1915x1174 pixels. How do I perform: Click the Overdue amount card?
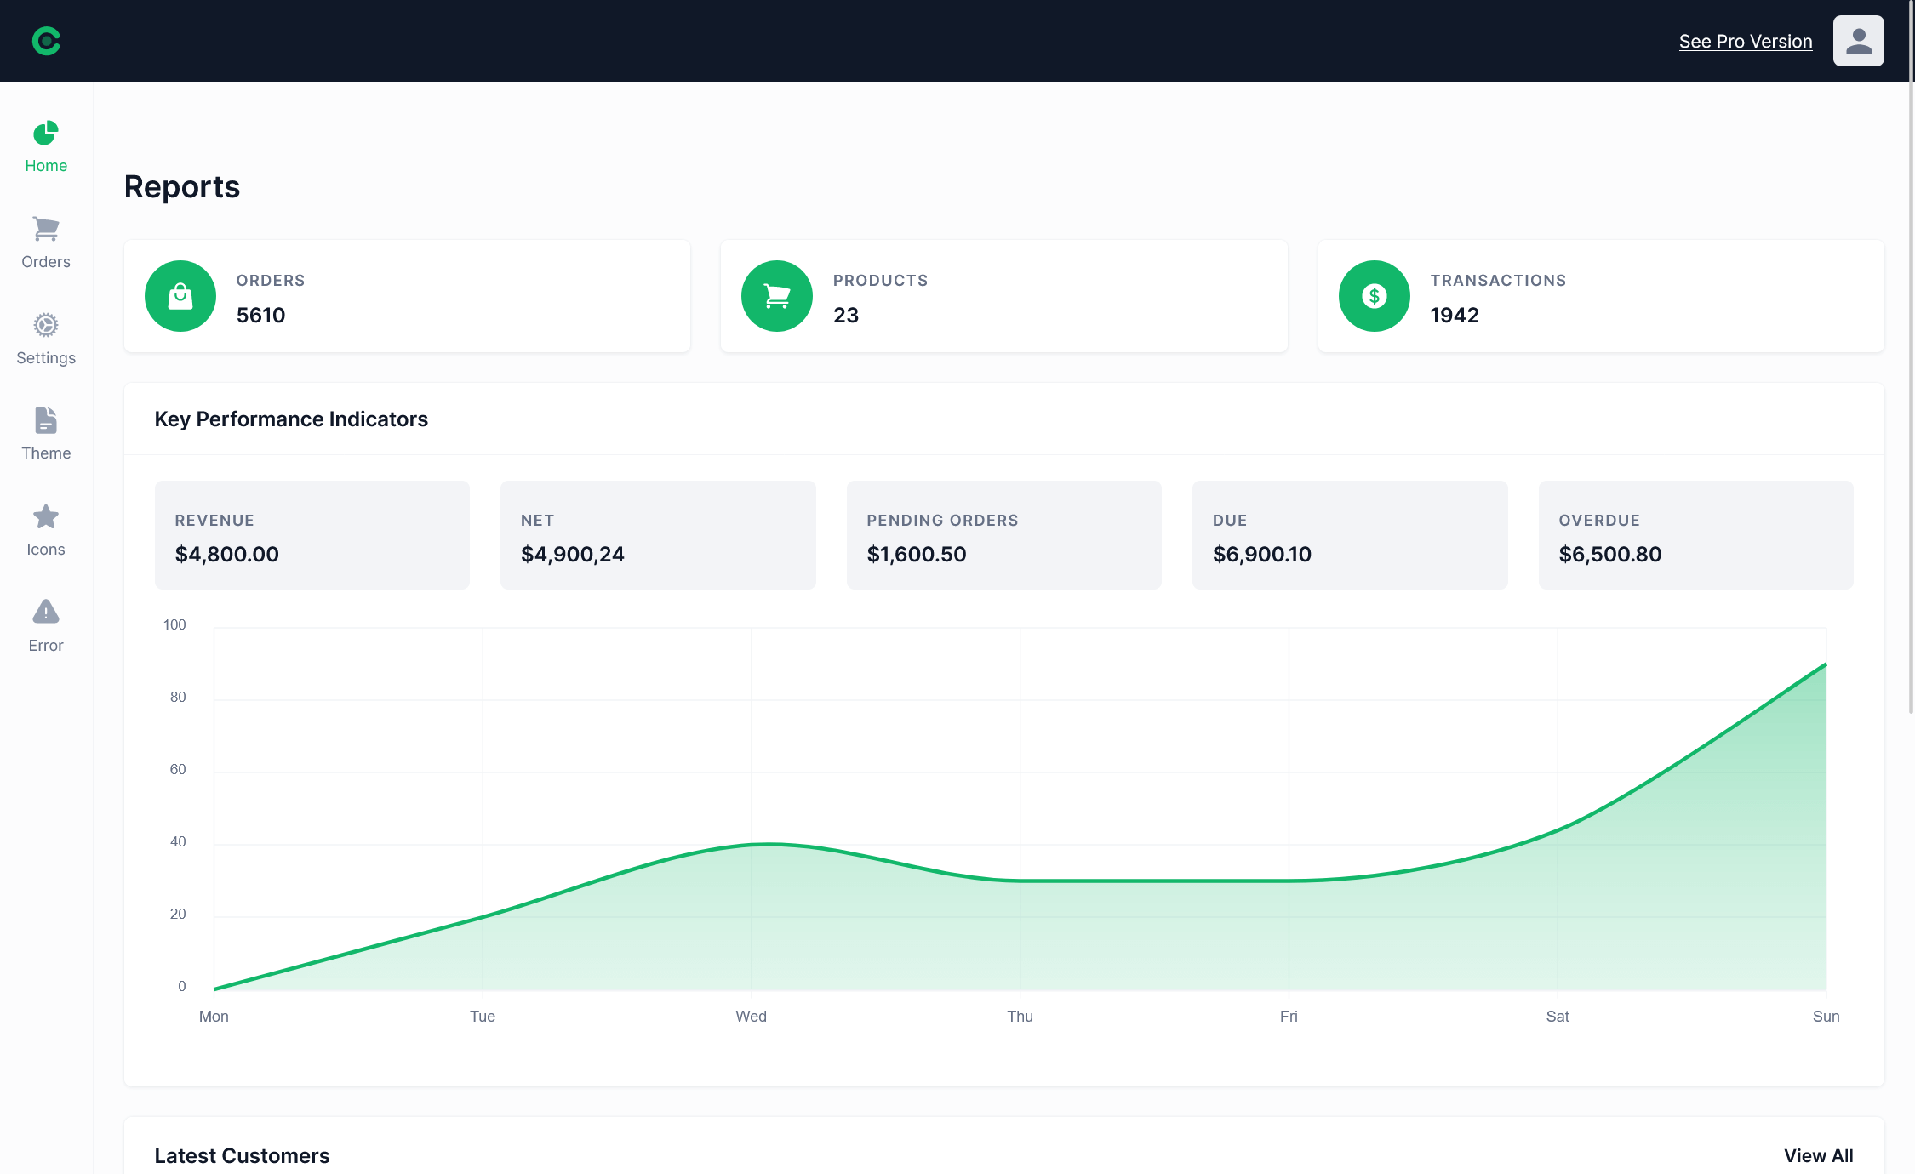coord(1695,534)
